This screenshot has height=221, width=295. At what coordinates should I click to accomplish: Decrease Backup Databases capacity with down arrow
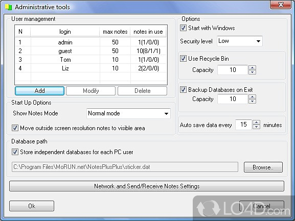252,101
